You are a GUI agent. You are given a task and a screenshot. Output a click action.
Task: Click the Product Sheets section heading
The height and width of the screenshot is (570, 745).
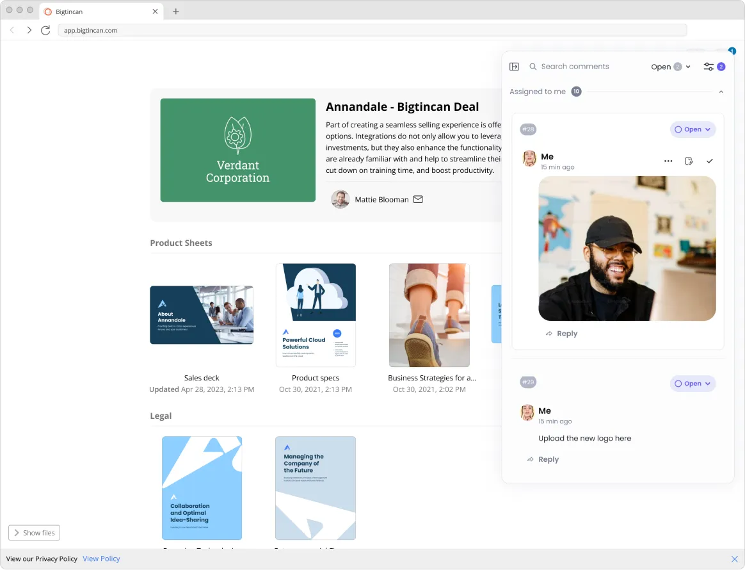[181, 243]
